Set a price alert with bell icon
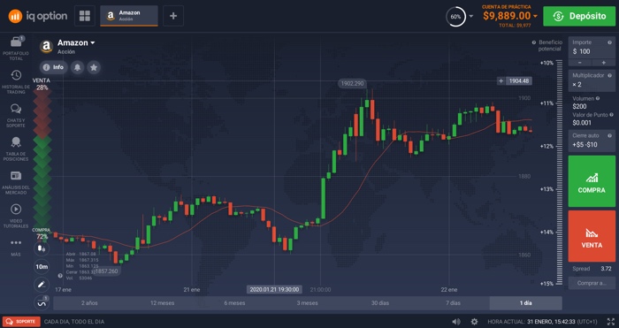619x328 pixels. 78,67
